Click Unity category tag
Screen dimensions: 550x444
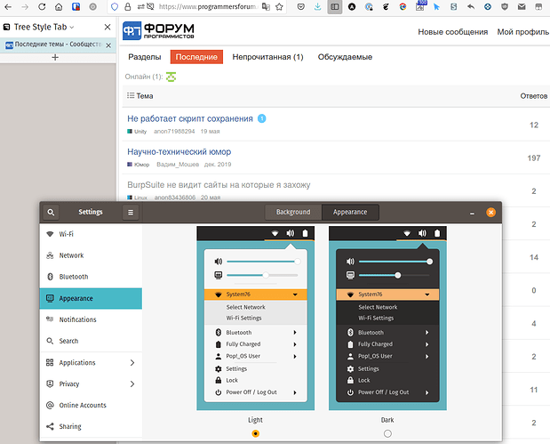click(137, 132)
